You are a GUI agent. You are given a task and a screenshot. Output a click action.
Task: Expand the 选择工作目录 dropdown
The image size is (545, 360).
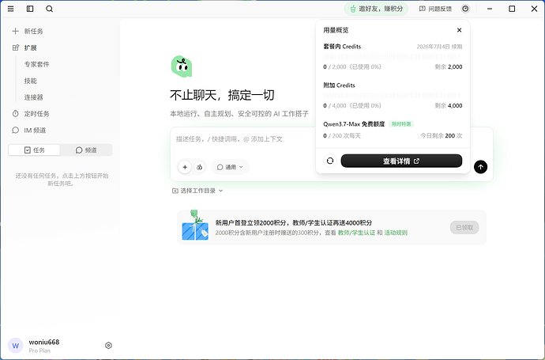pos(197,191)
